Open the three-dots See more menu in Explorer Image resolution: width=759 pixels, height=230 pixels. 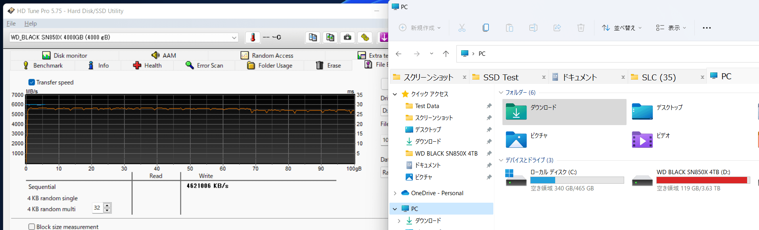click(x=707, y=28)
